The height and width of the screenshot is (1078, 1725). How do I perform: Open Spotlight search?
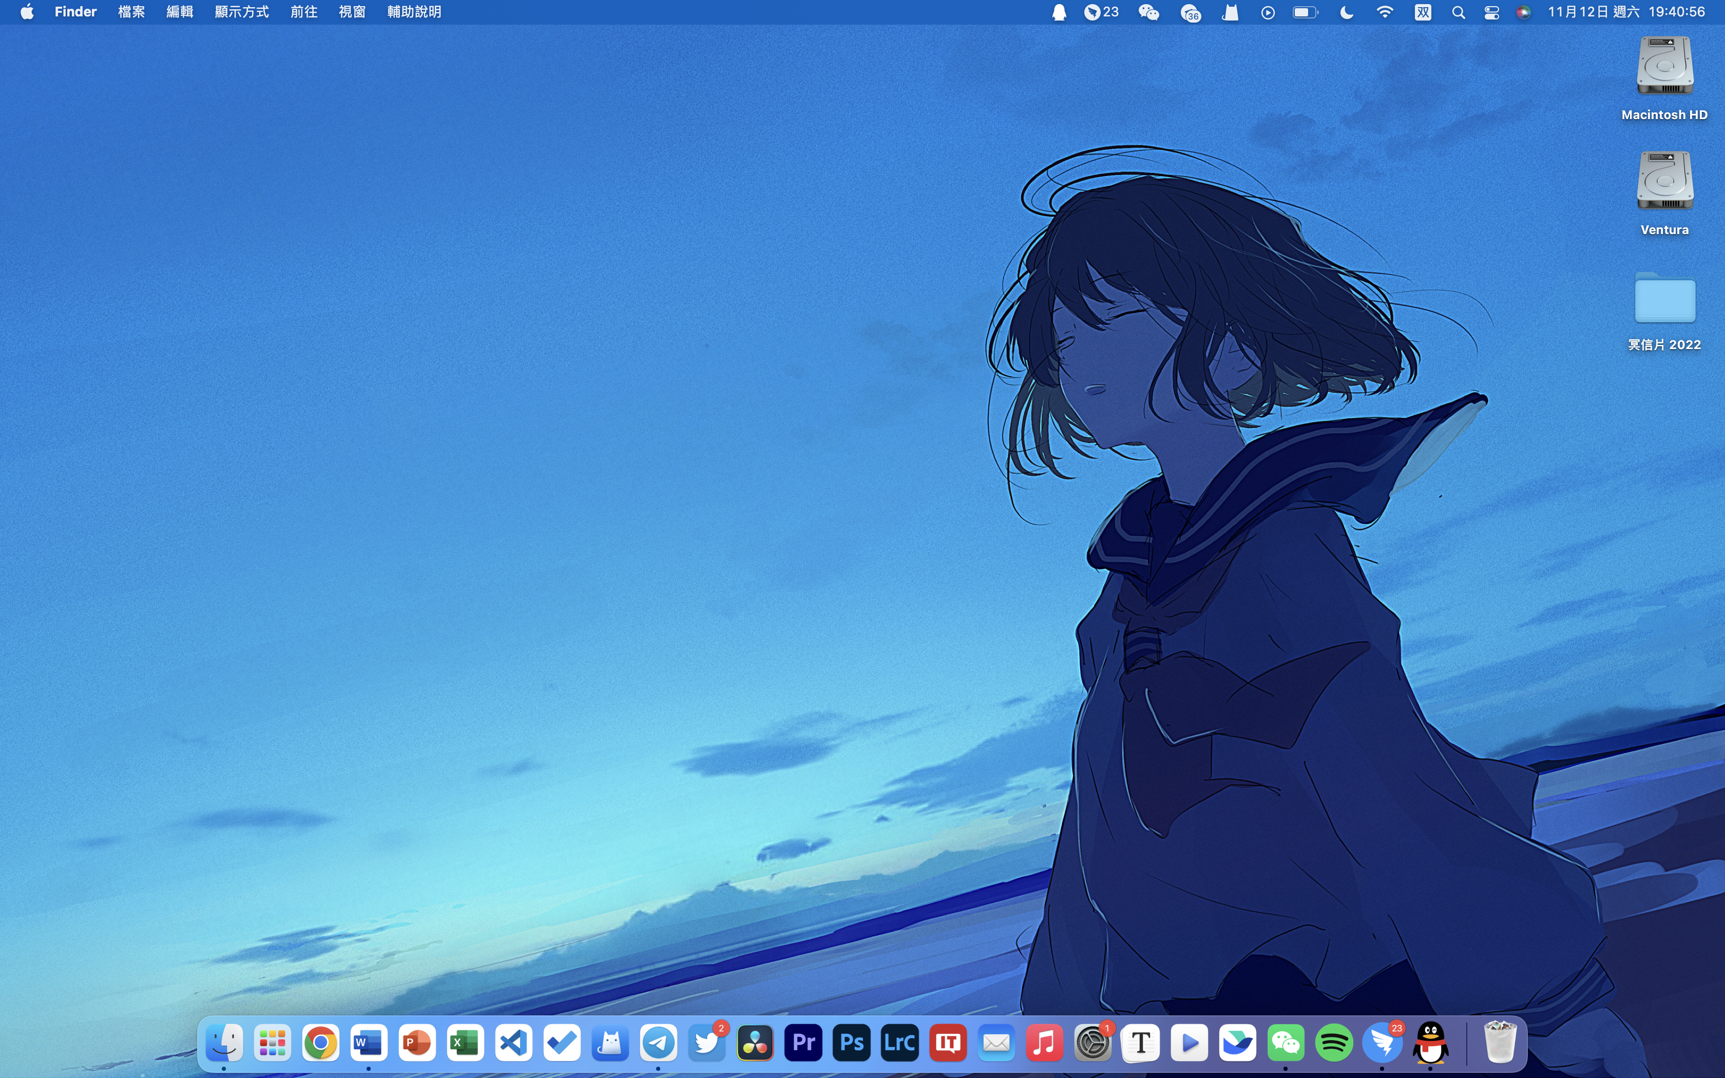click(1459, 12)
